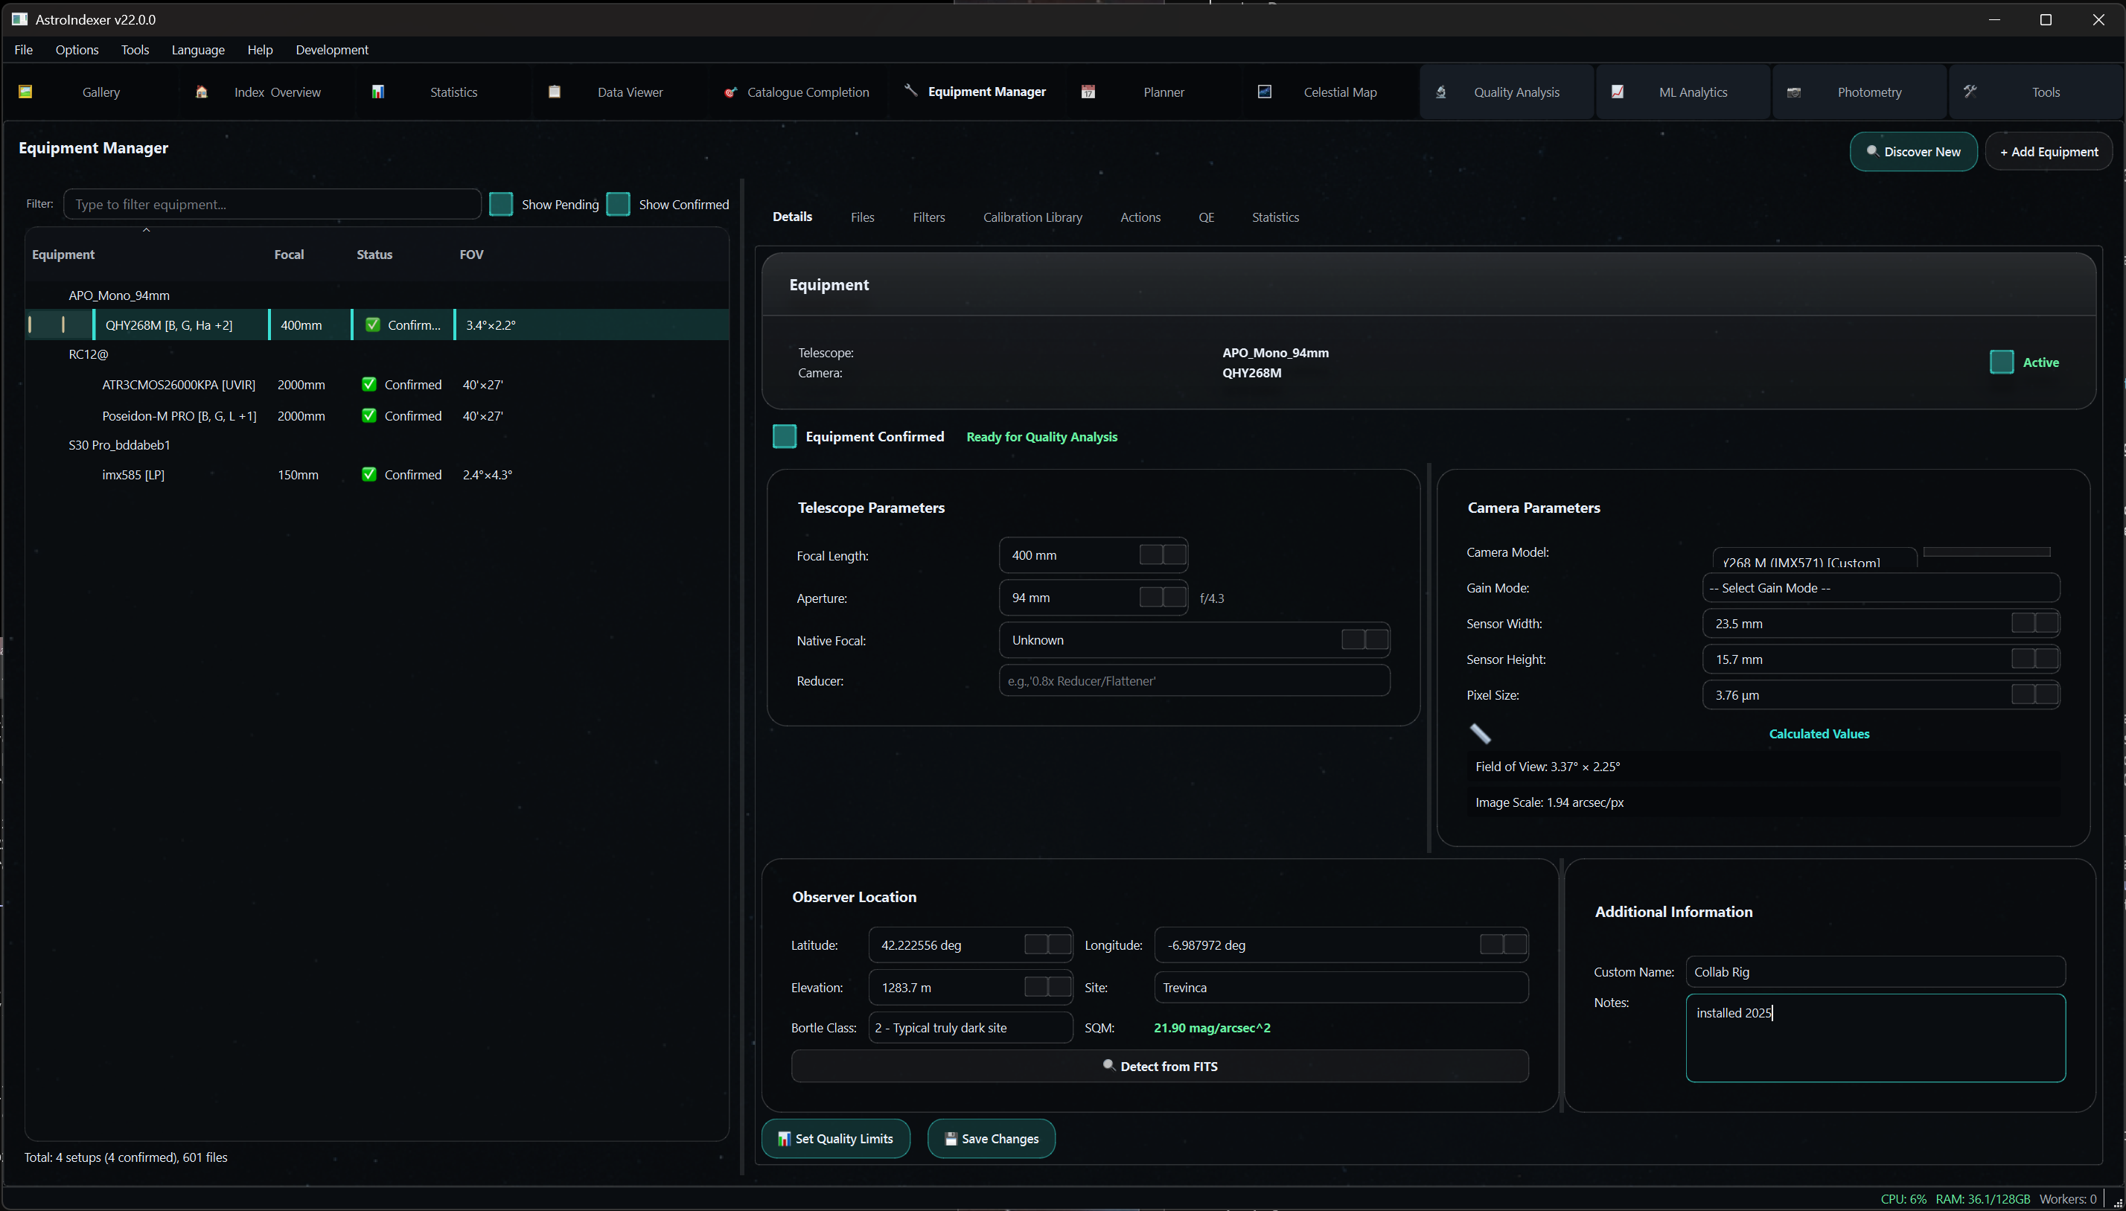The height and width of the screenshot is (1211, 2126).
Task: Select the Data Viewer module
Action: pyautogui.click(x=630, y=92)
